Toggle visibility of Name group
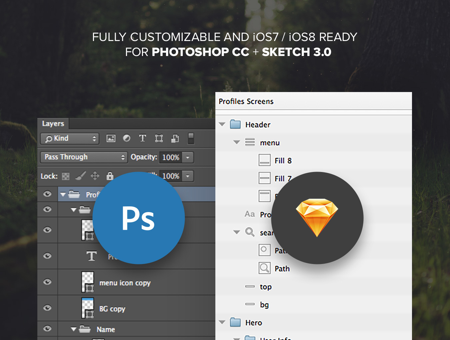Viewport: 450px width, 340px height. click(48, 329)
